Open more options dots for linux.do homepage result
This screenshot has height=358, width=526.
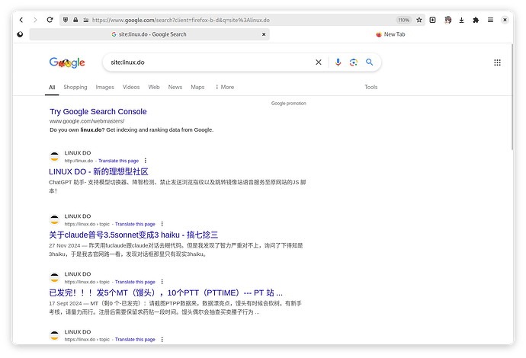146,161
